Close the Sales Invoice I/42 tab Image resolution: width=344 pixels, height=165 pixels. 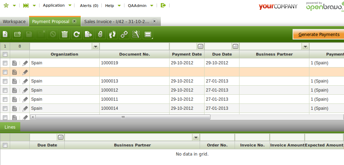(155, 21)
